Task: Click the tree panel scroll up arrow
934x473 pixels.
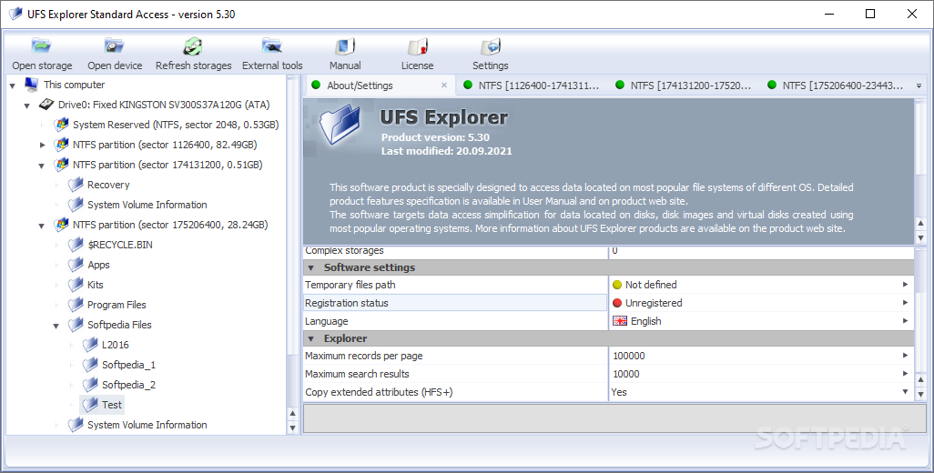Action: (292, 413)
